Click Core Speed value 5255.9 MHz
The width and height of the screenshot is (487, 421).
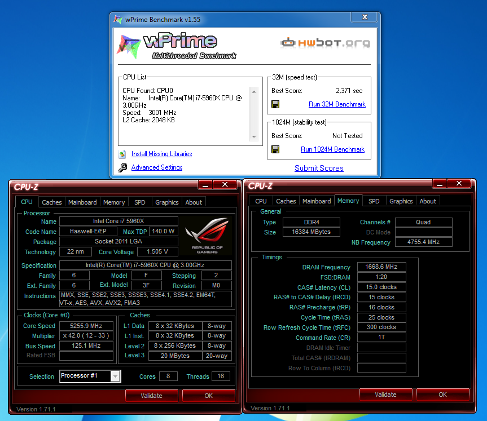coord(86,326)
